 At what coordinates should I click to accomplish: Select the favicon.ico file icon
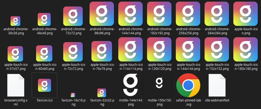click(44, 85)
